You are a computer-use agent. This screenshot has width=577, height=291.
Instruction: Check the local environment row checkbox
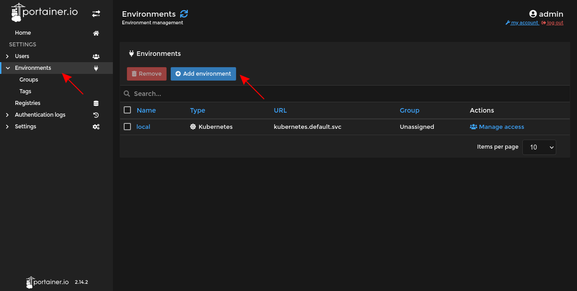(x=127, y=127)
